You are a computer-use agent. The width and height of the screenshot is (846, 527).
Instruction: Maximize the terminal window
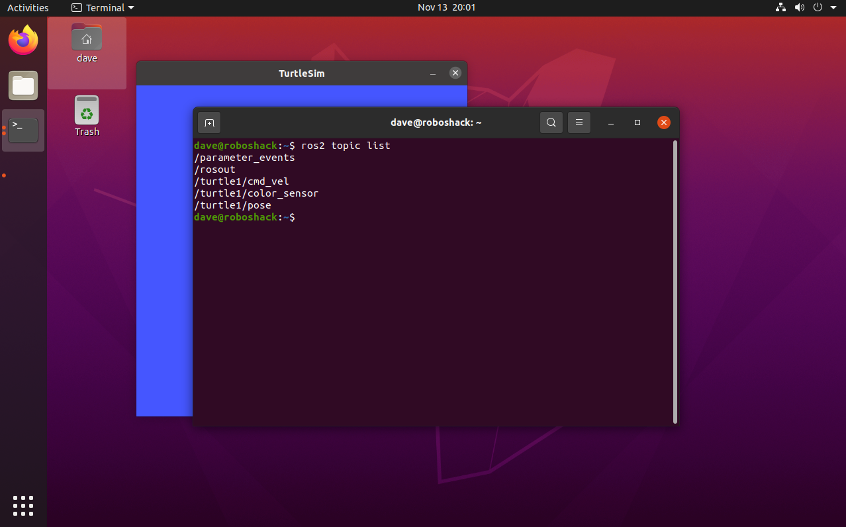(637, 122)
